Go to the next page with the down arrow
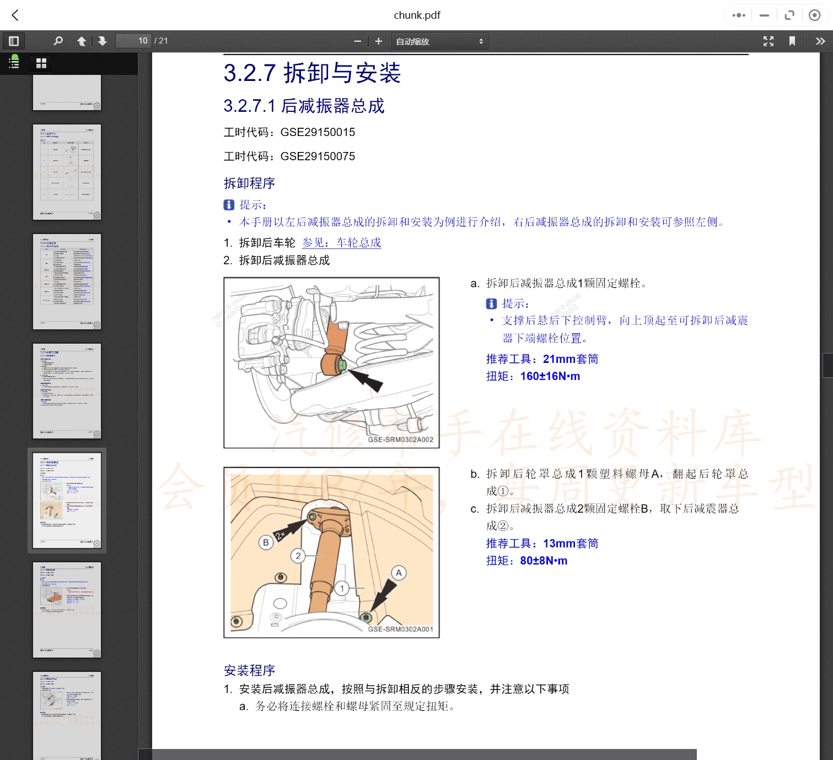The width and height of the screenshot is (833, 760). 103,41
